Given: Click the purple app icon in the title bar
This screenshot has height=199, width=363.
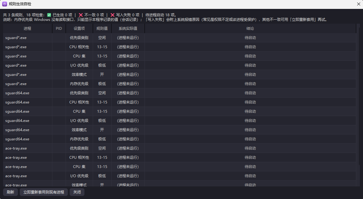Looking at the screenshot, I should [x=5, y=4].
